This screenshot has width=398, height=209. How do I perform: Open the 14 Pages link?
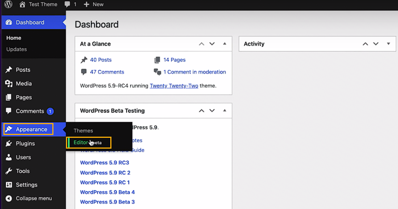click(175, 60)
